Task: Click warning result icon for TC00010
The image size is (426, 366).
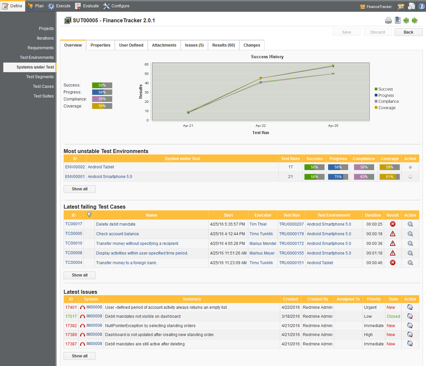Action: tap(393, 243)
